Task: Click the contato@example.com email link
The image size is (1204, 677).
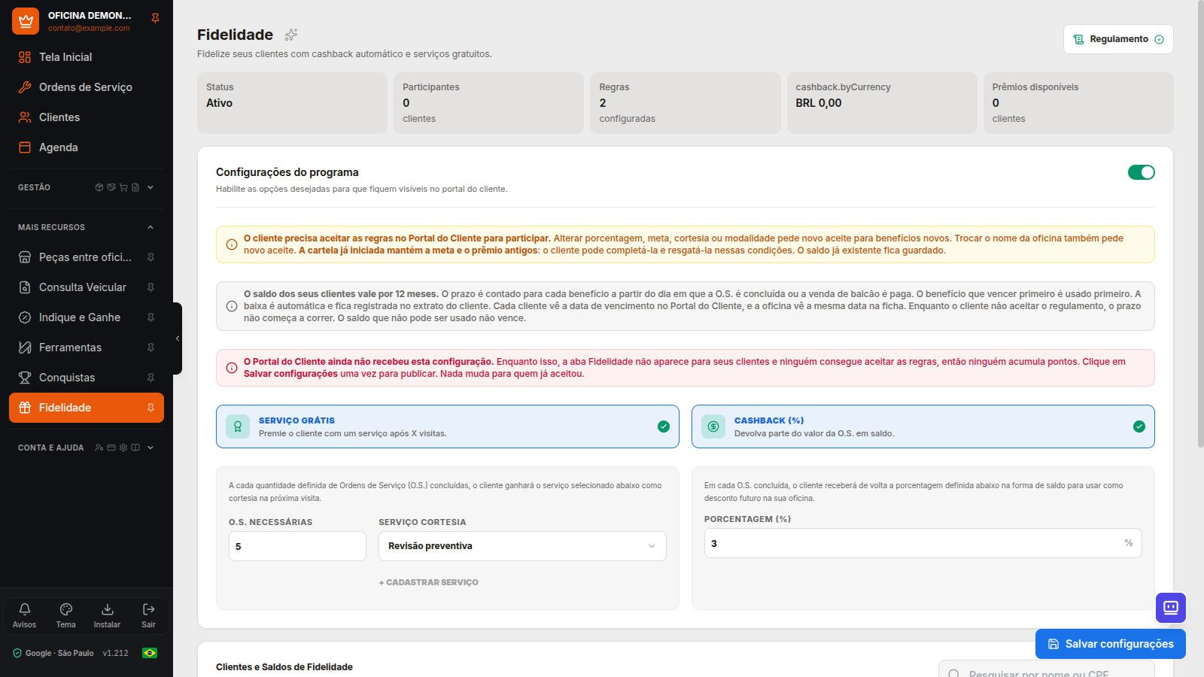Action: (x=89, y=28)
